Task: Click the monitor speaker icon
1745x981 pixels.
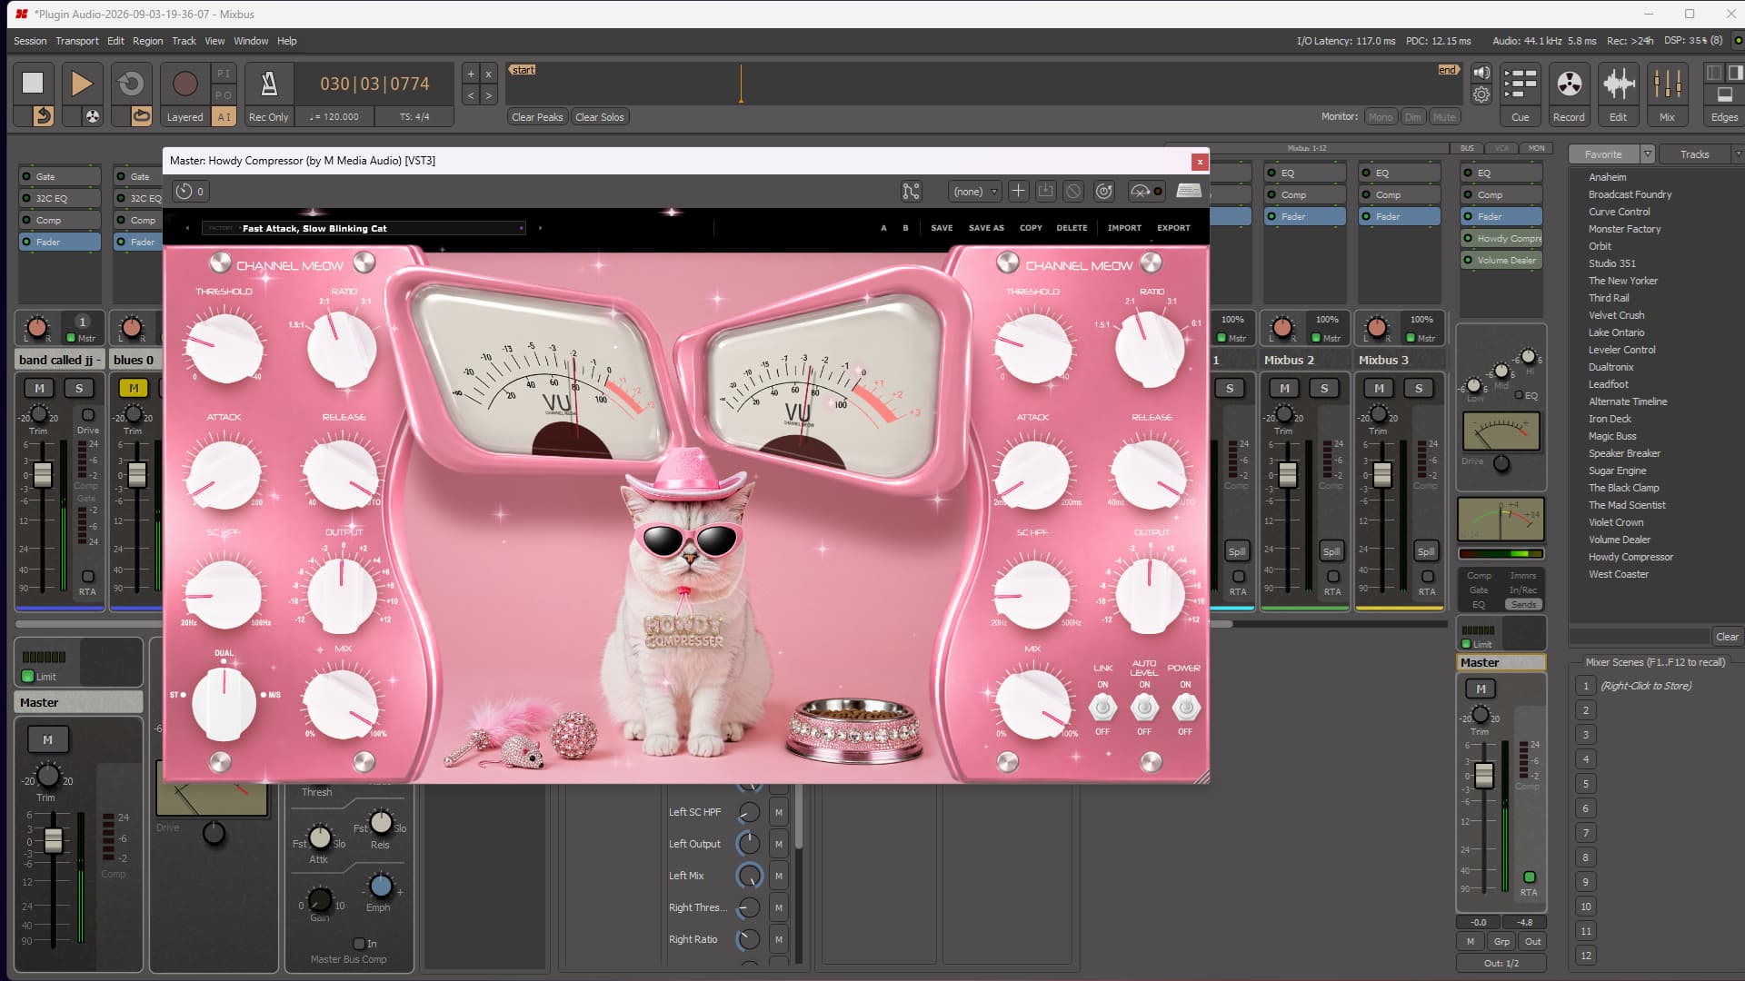Action: (x=1481, y=73)
